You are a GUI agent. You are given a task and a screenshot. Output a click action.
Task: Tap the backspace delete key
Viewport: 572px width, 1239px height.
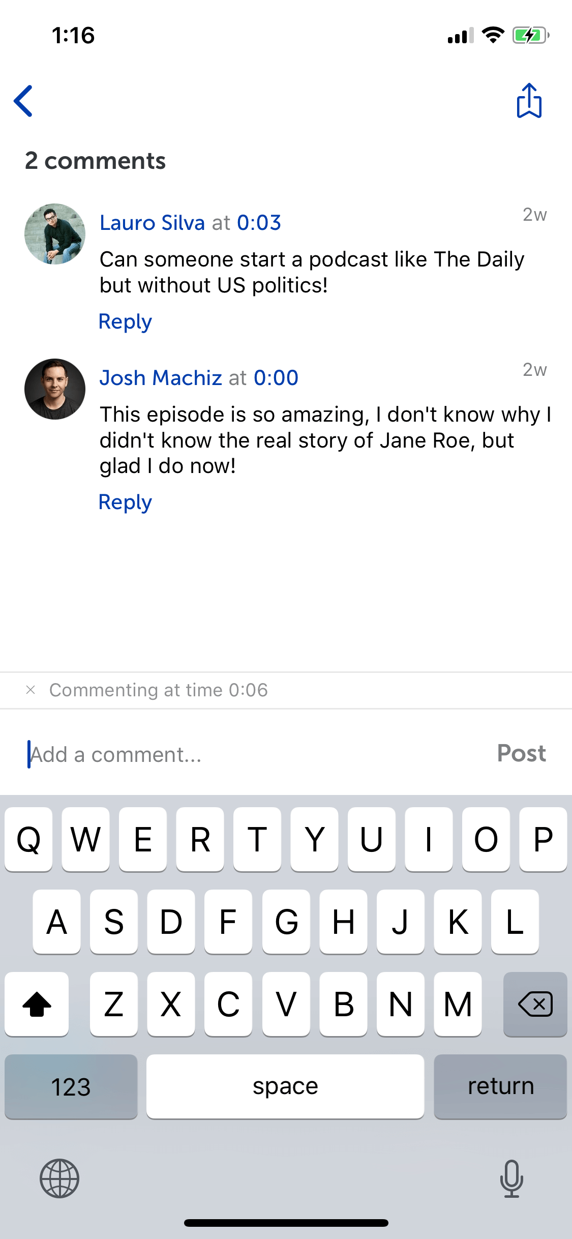pyautogui.click(x=535, y=1004)
